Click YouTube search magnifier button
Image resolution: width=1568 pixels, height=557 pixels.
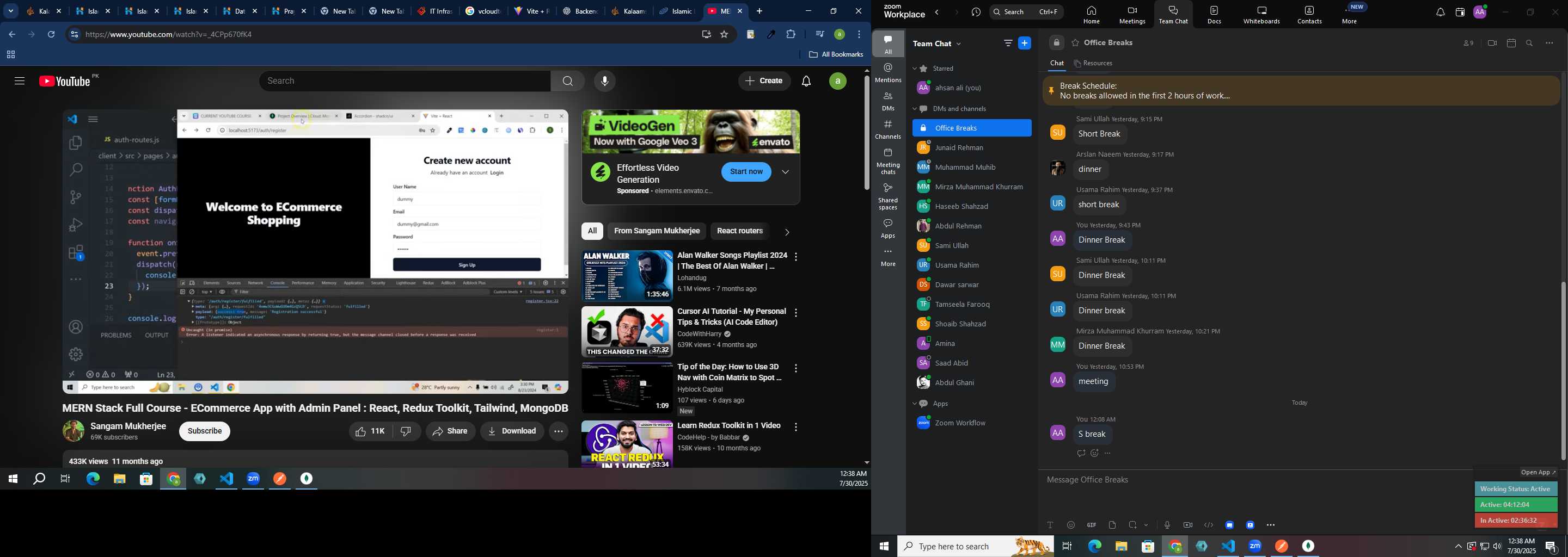coord(567,81)
